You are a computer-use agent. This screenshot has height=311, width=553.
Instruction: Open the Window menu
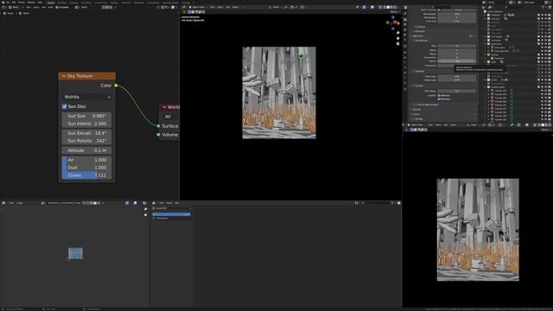coord(31,3)
